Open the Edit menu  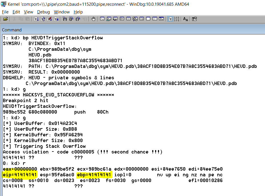[16, 12]
